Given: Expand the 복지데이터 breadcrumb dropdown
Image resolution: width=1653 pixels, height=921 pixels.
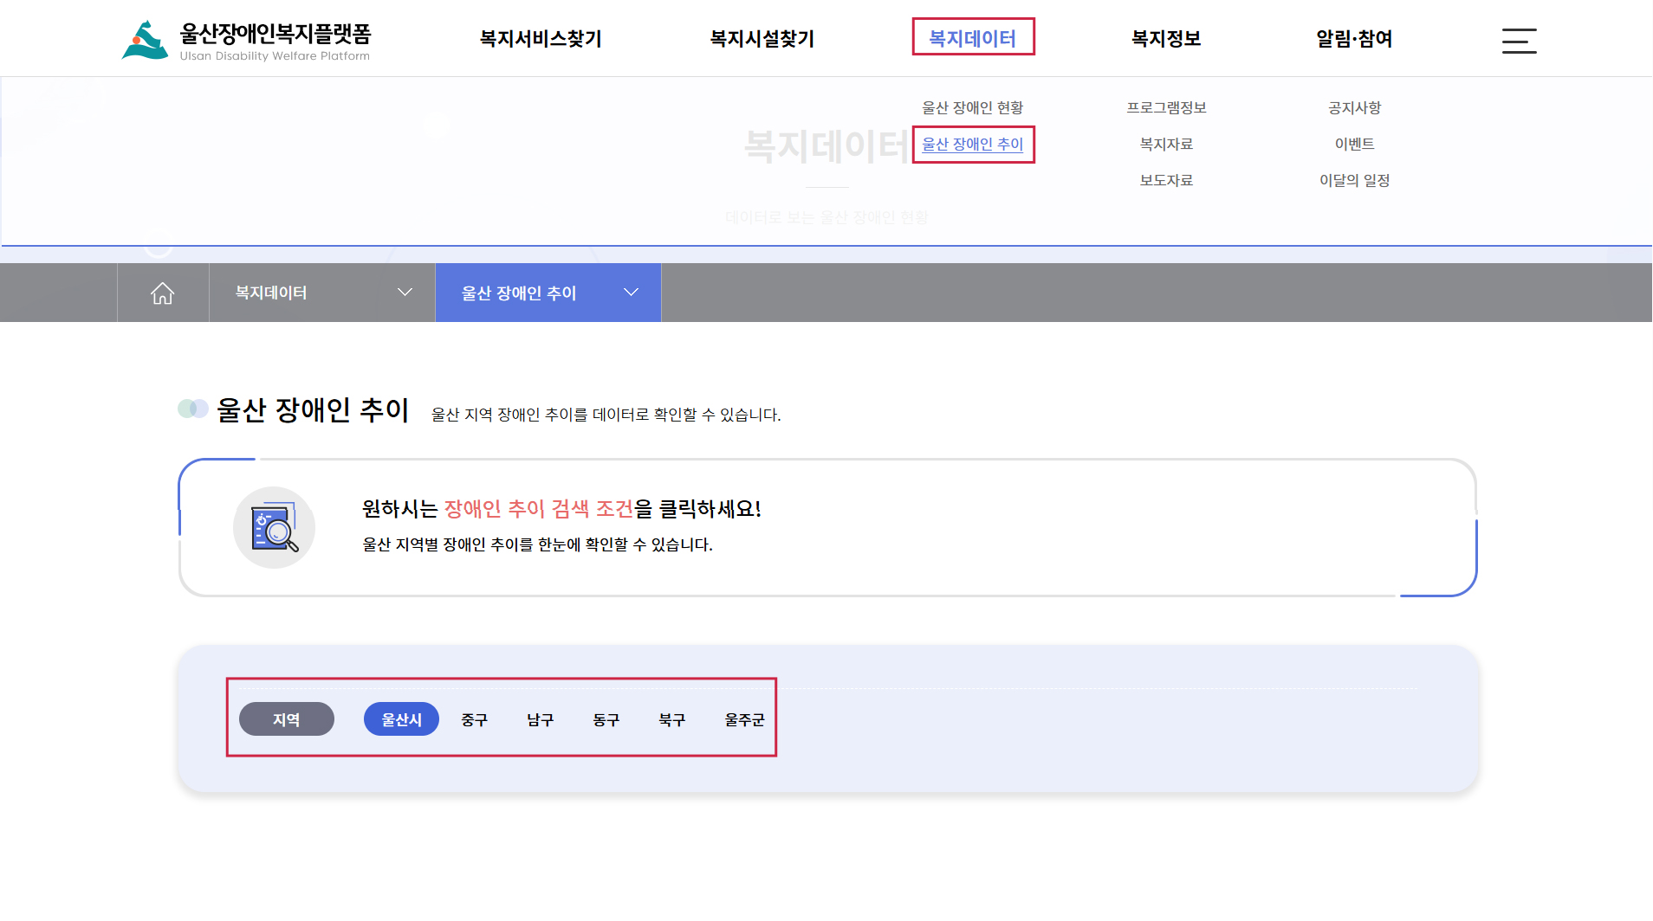Looking at the screenshot, I should 321,293.
